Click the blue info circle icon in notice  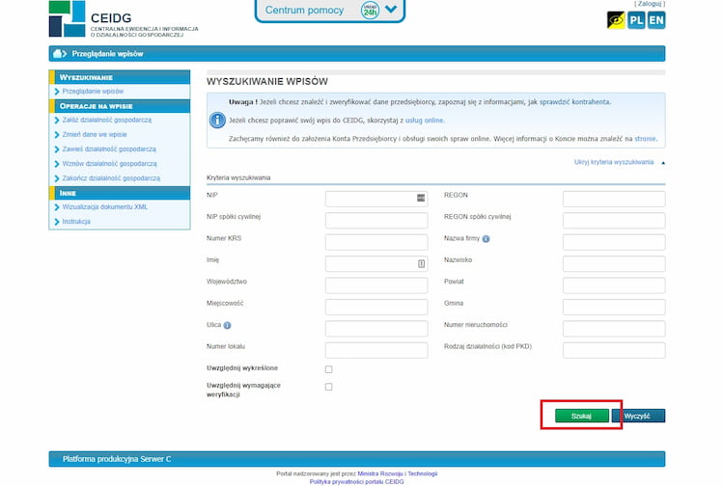217,121
